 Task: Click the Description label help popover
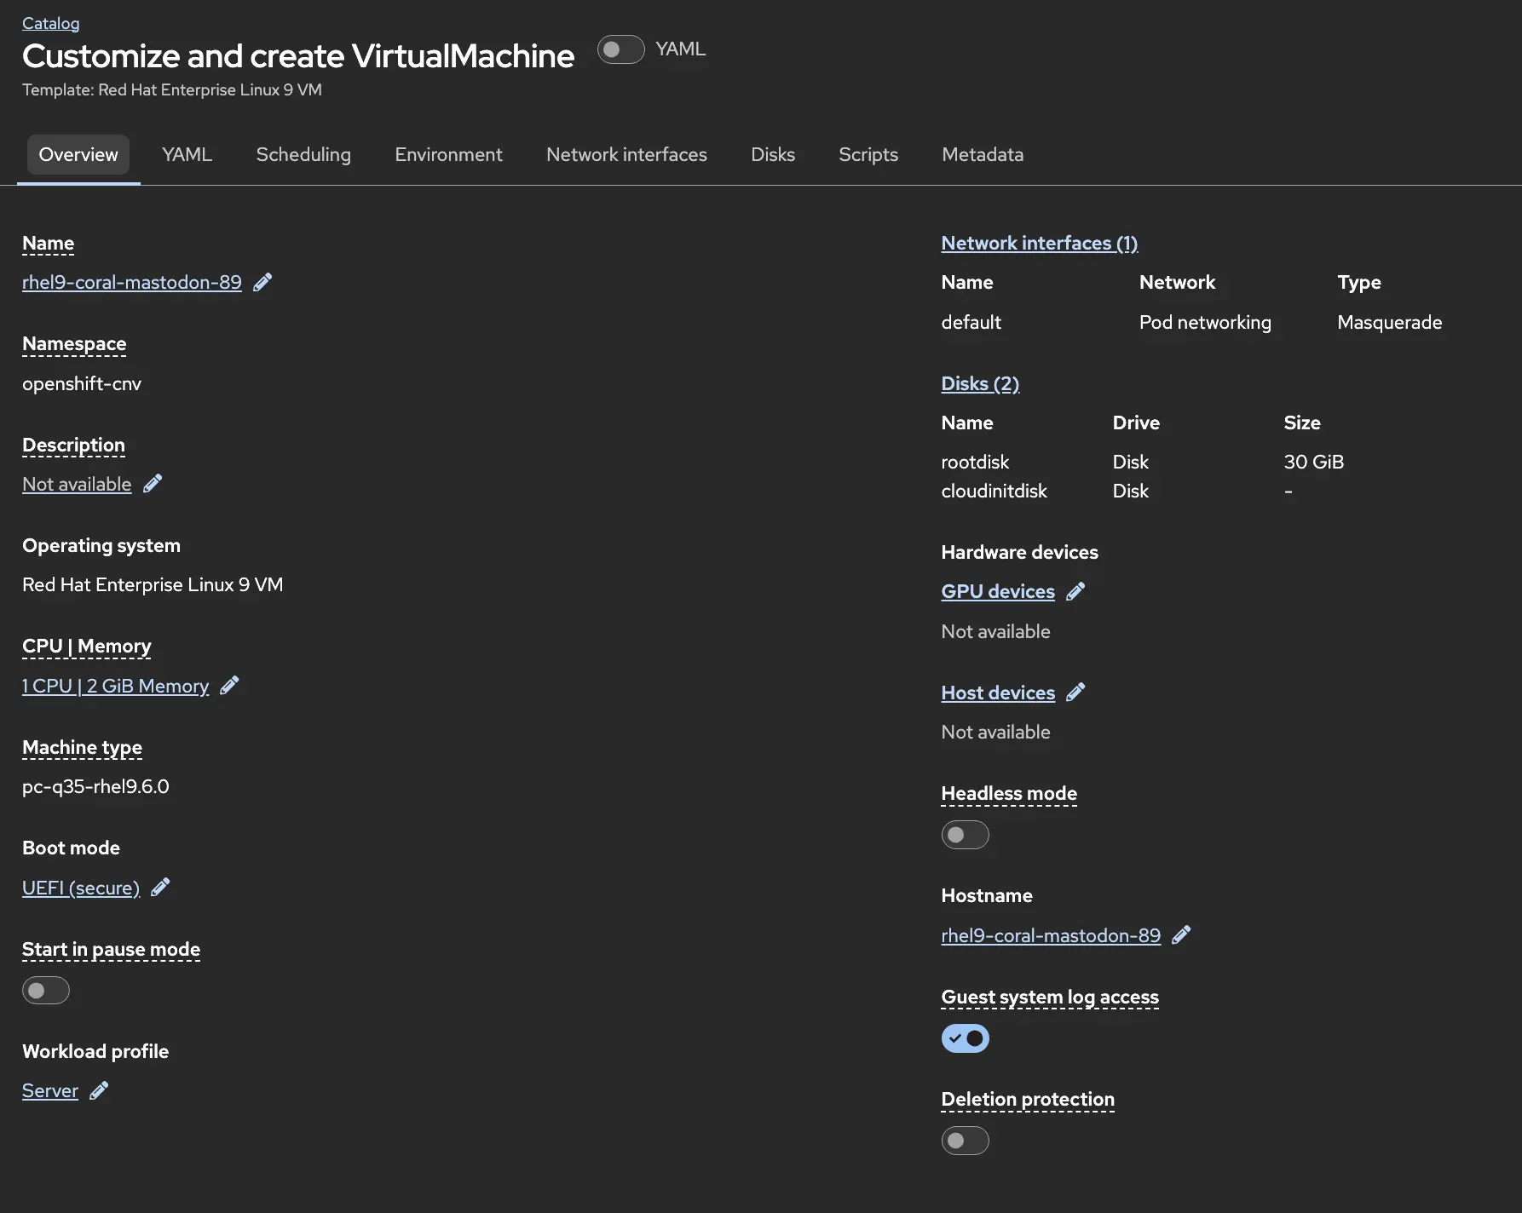73,445
